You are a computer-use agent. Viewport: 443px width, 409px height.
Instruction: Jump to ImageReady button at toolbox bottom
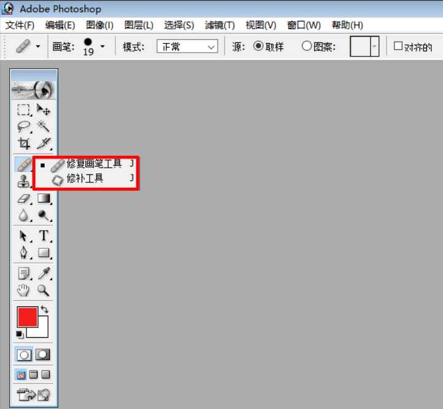click(33, 395)
